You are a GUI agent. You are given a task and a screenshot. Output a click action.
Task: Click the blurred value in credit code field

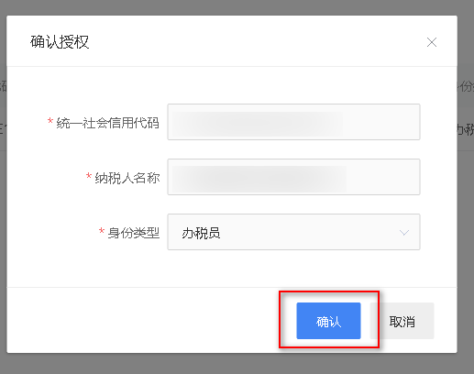257,124
